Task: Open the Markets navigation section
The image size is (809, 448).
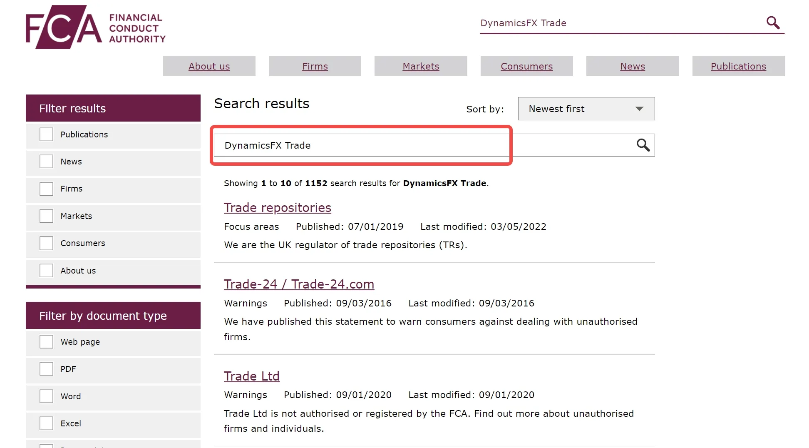Action: click(x=421, y=66)
